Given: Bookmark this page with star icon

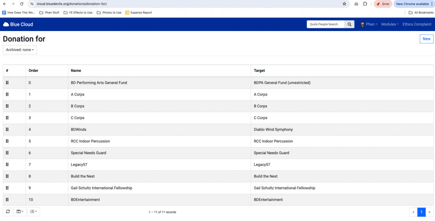Looking at the screenshot, I should [x=344, y=4].
